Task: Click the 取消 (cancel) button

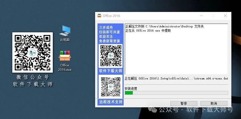Action: 214,103
